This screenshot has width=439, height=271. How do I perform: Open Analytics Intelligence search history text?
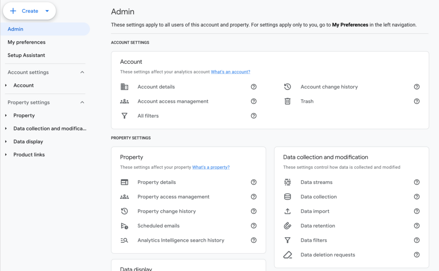click(181, 240)
